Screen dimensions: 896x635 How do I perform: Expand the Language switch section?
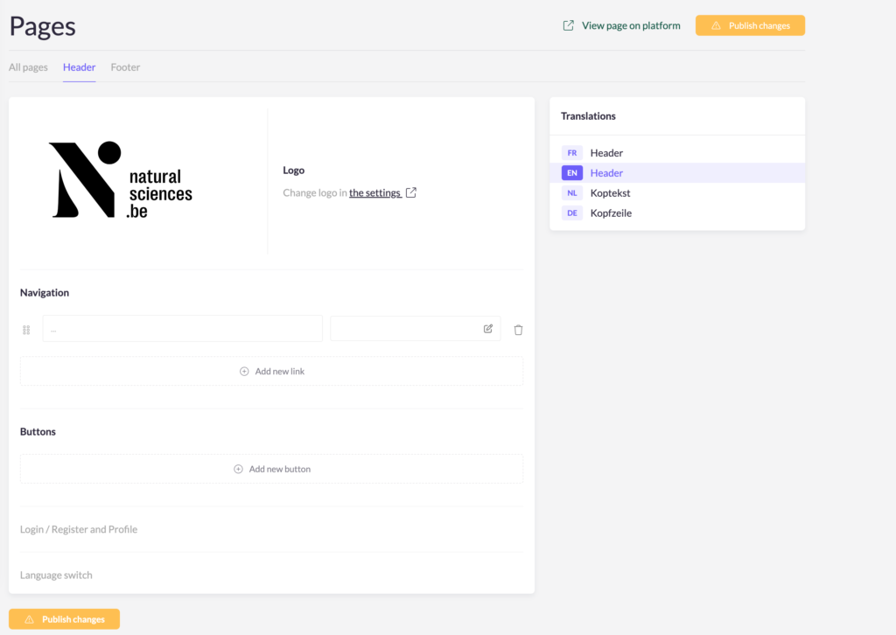(x=56, y=576)
